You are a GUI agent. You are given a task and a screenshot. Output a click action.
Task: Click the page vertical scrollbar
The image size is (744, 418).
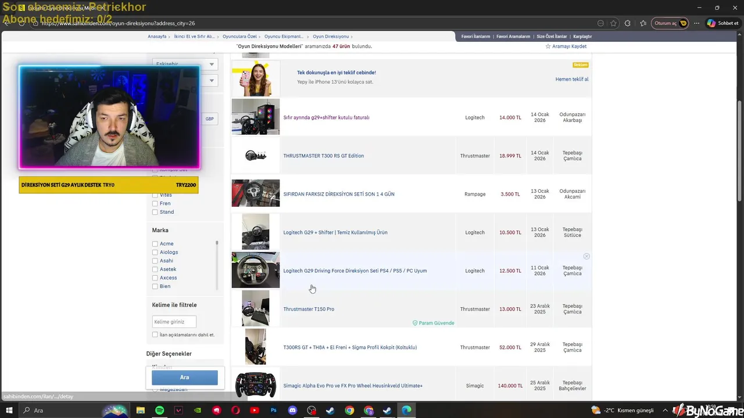739,151
